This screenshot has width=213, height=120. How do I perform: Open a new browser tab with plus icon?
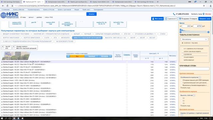tap(158, 2)
